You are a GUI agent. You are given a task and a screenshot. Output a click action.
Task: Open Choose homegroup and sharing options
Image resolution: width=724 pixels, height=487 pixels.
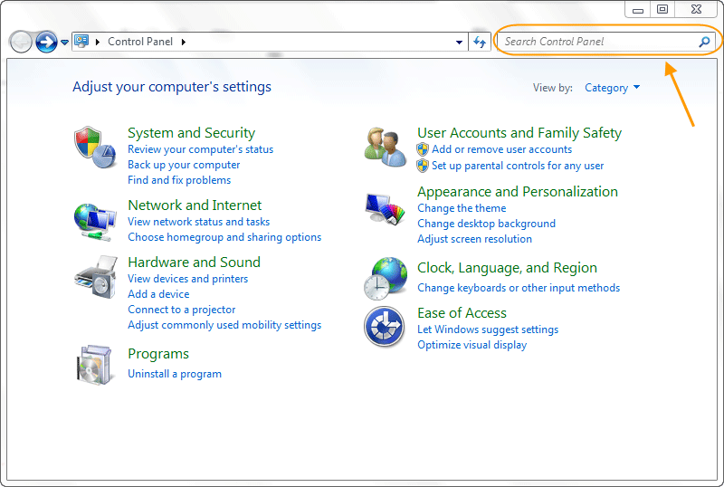(x=224, y=237)
